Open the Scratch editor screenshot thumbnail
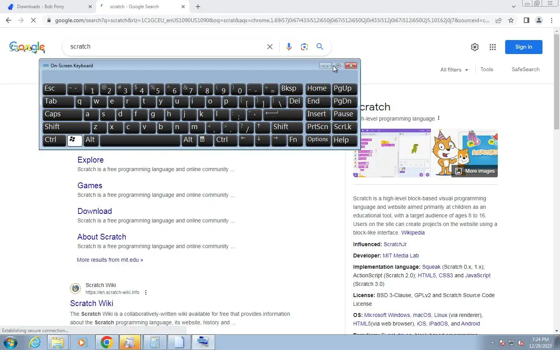This screenshot has width=560, height=350. (x=392, y=153)
